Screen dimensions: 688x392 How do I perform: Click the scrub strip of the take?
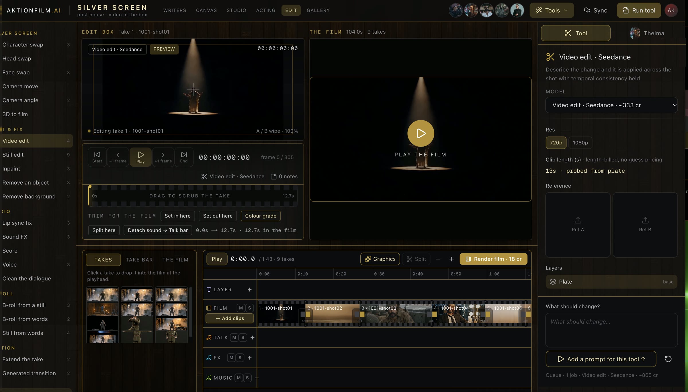point(193,196)
